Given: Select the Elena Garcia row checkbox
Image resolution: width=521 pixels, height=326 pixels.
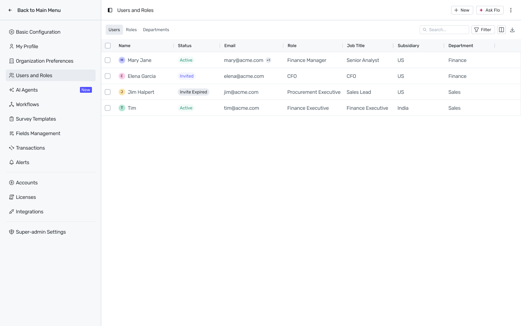Looking at the screenshot, I should click(108, 76).
